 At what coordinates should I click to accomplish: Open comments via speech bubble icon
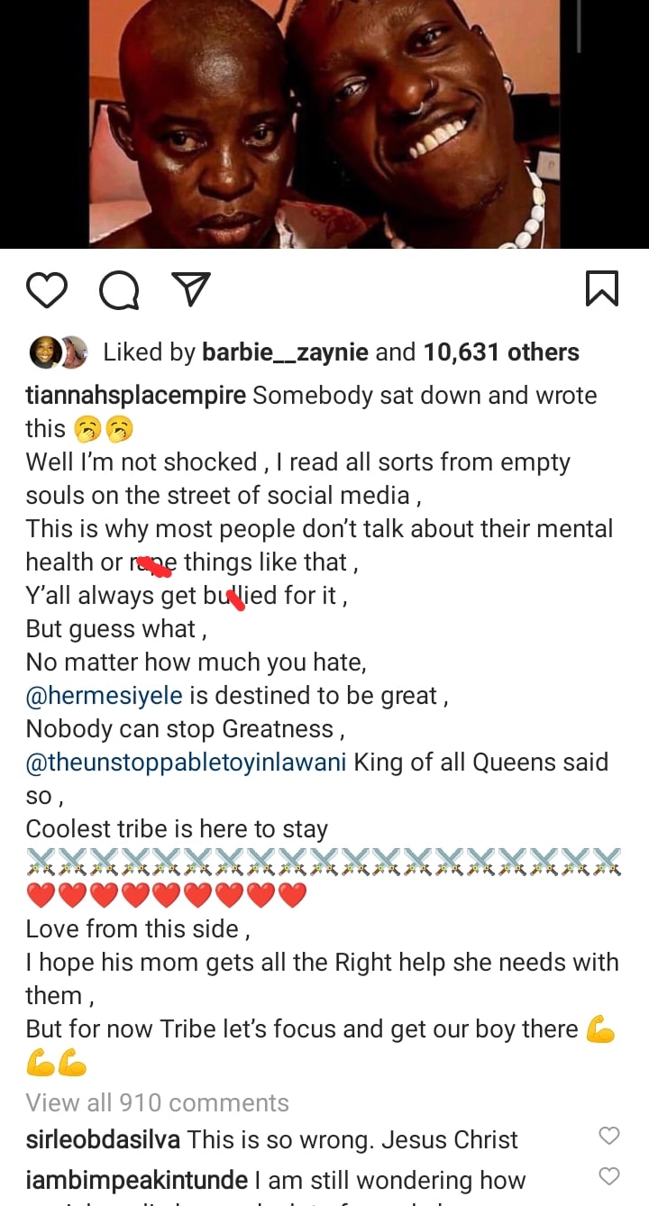click(118, 289)
